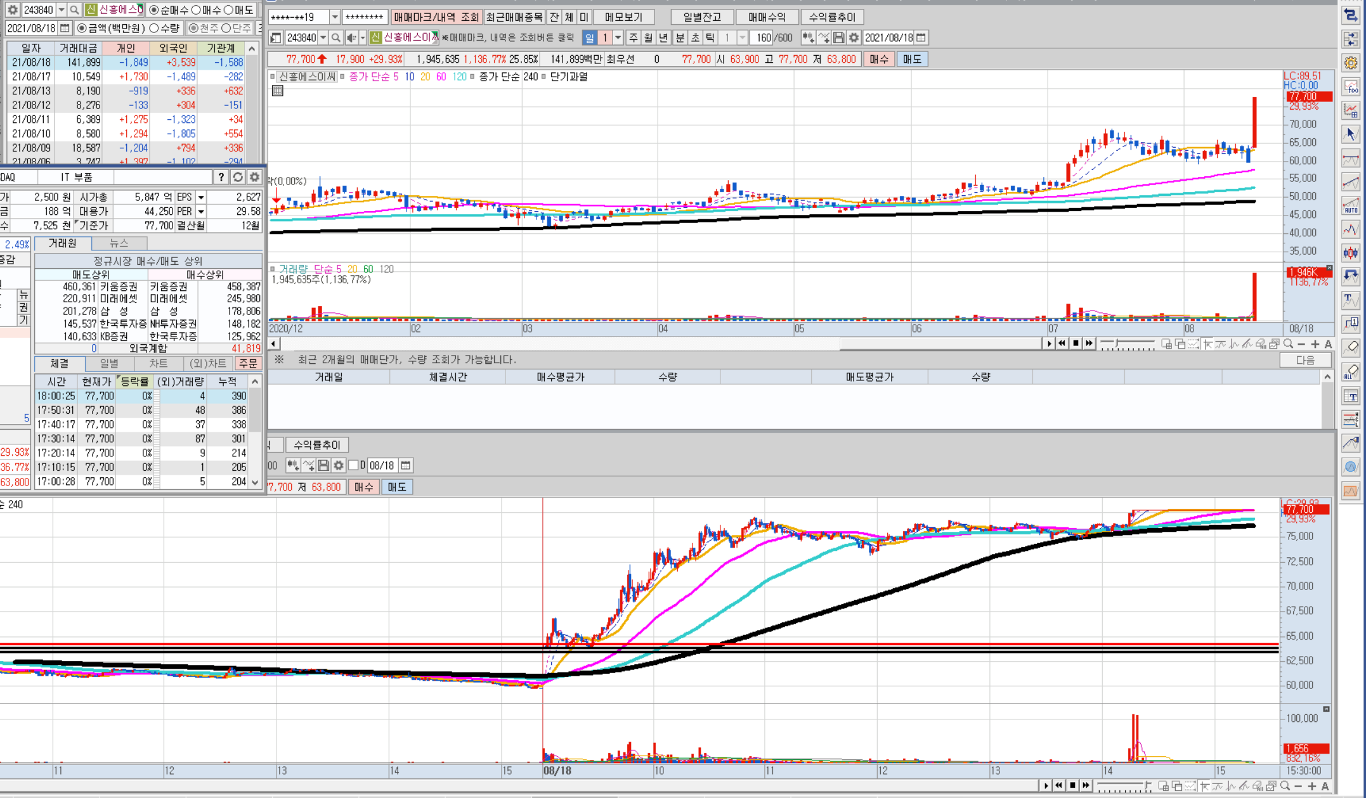Click the 메모보기 button

point(624,17)
